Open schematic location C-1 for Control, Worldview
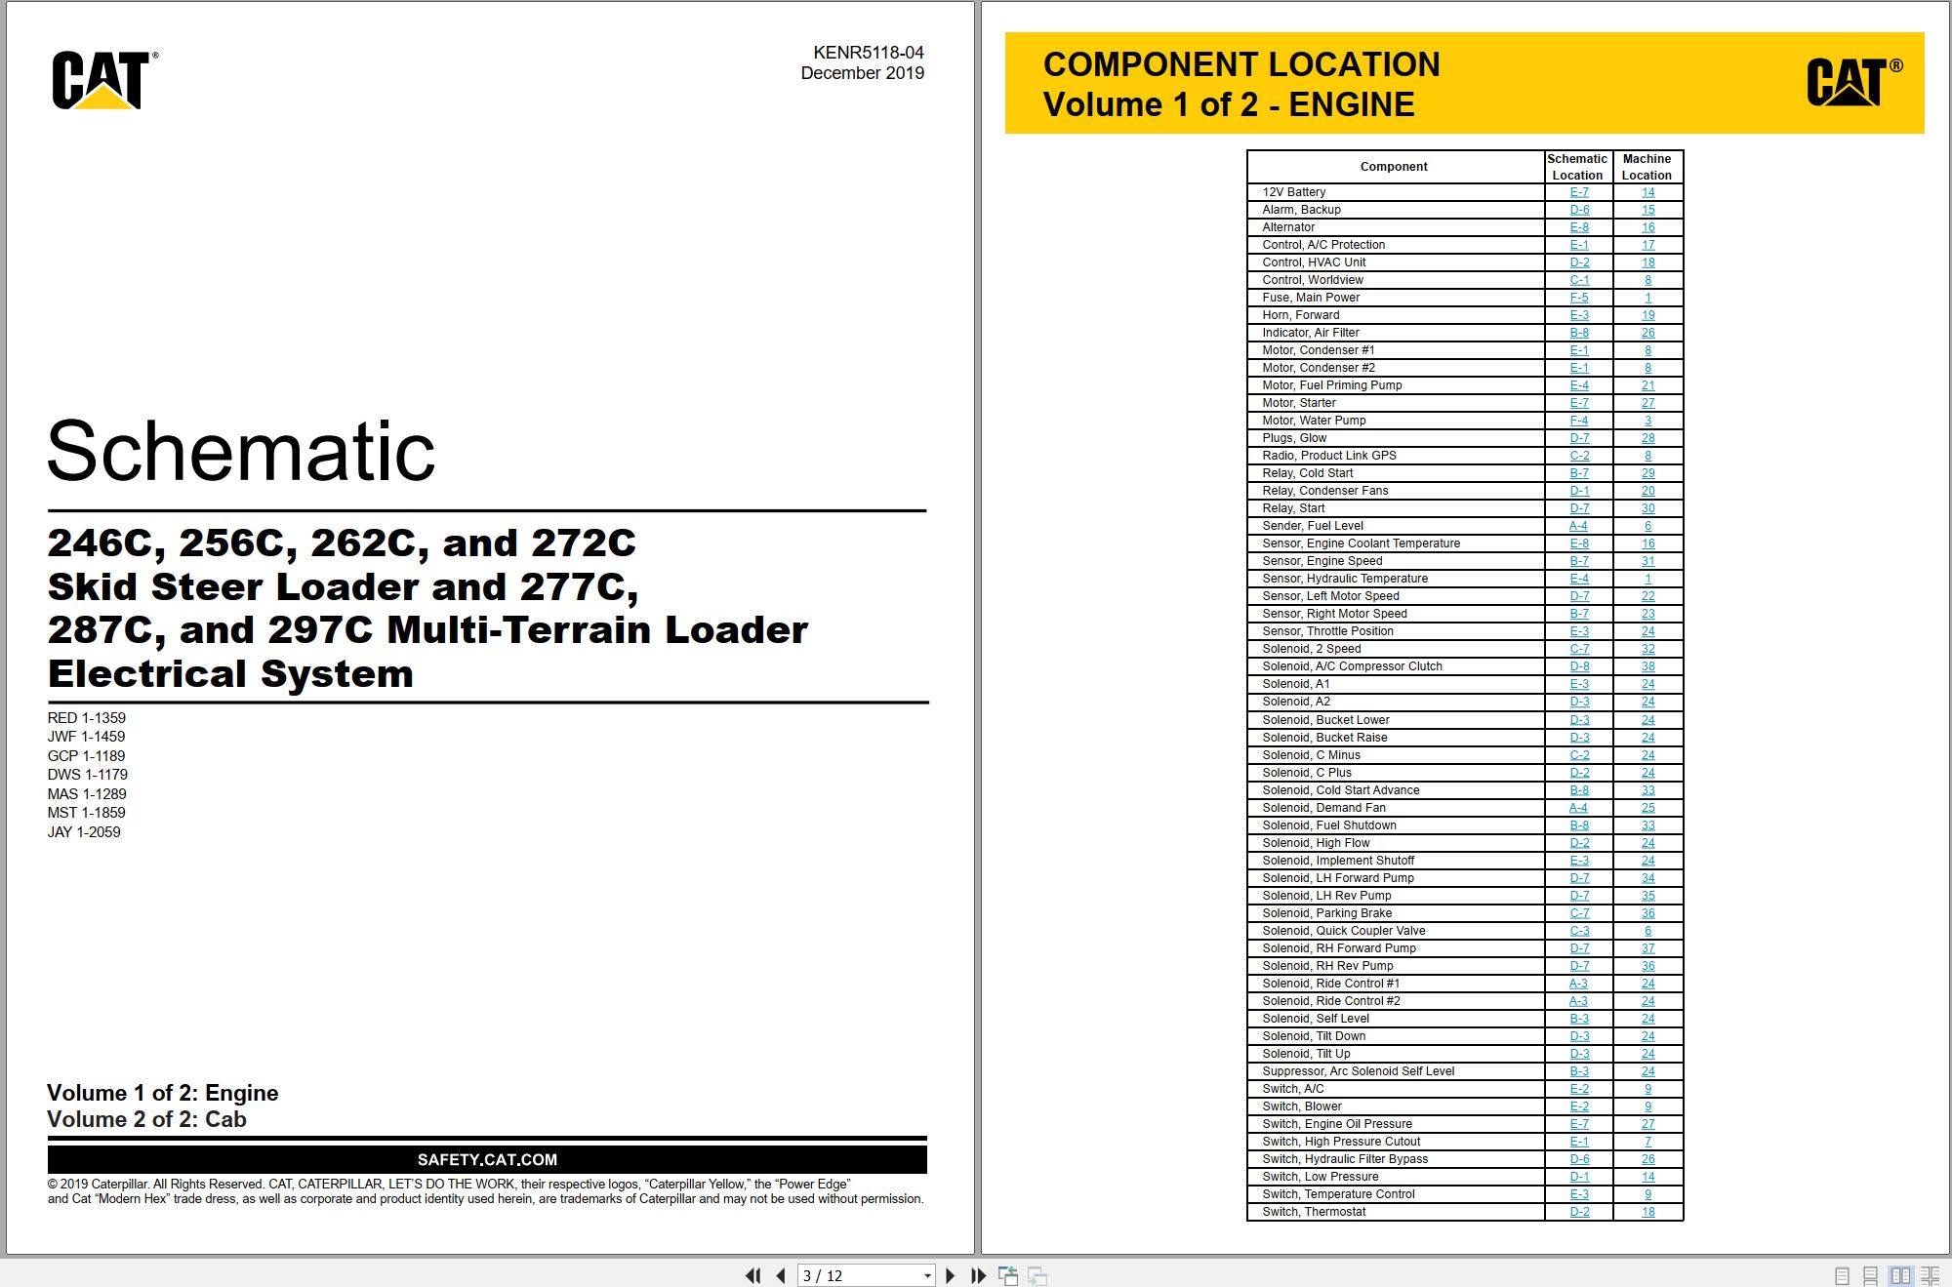The width and height of the screenshot is (1952, 1287). coord(1579,280)
